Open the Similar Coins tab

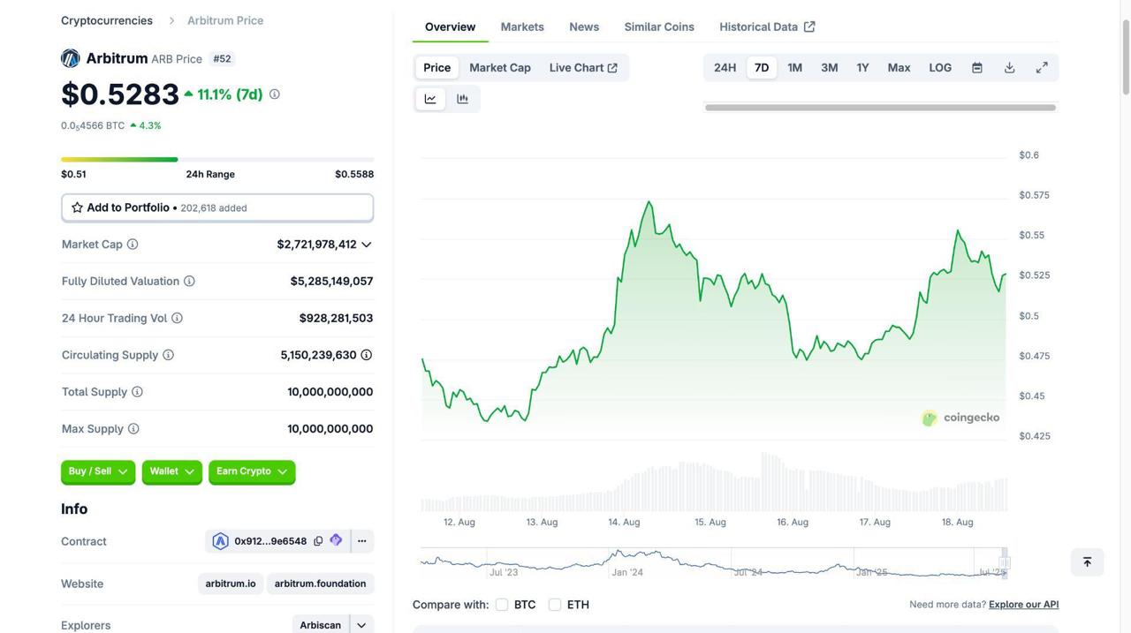coord(659,26)
